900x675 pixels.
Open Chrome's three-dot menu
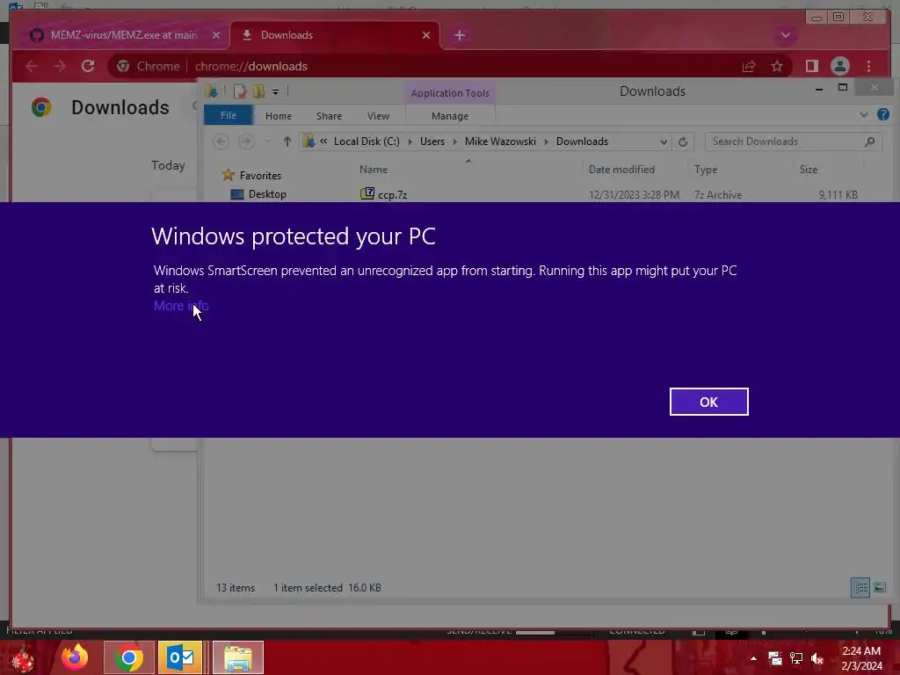(869, 66)
